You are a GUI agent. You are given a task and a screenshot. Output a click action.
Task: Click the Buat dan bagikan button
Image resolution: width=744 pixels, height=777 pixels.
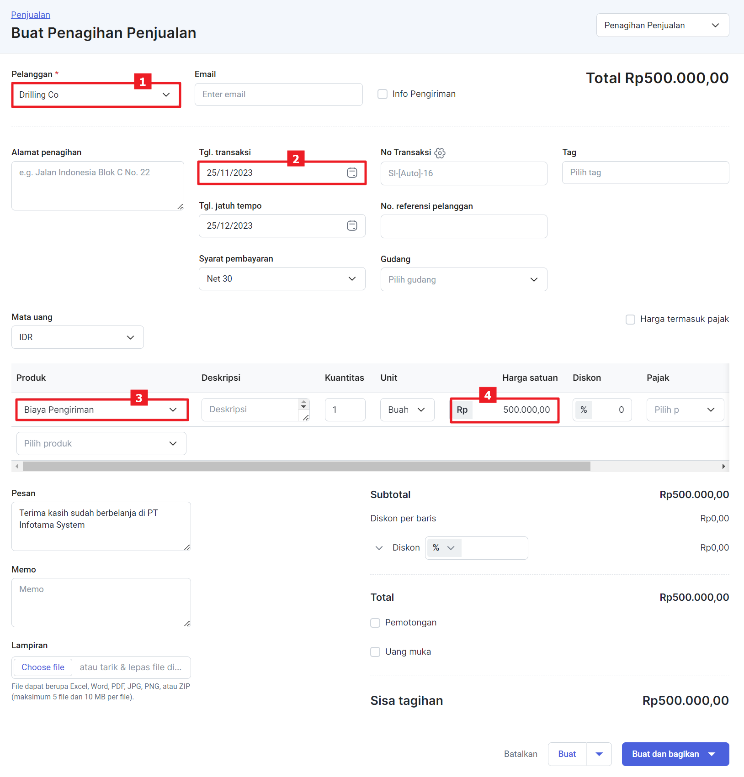[665, 754]
